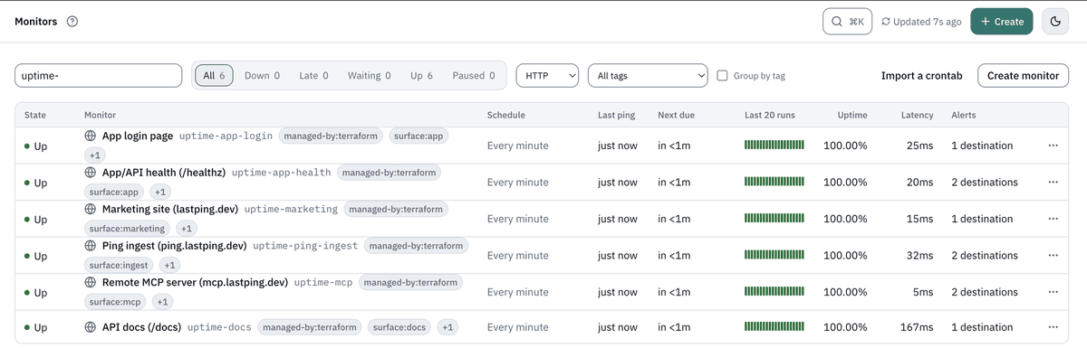Open the App login page monitor

coord(138,136)
